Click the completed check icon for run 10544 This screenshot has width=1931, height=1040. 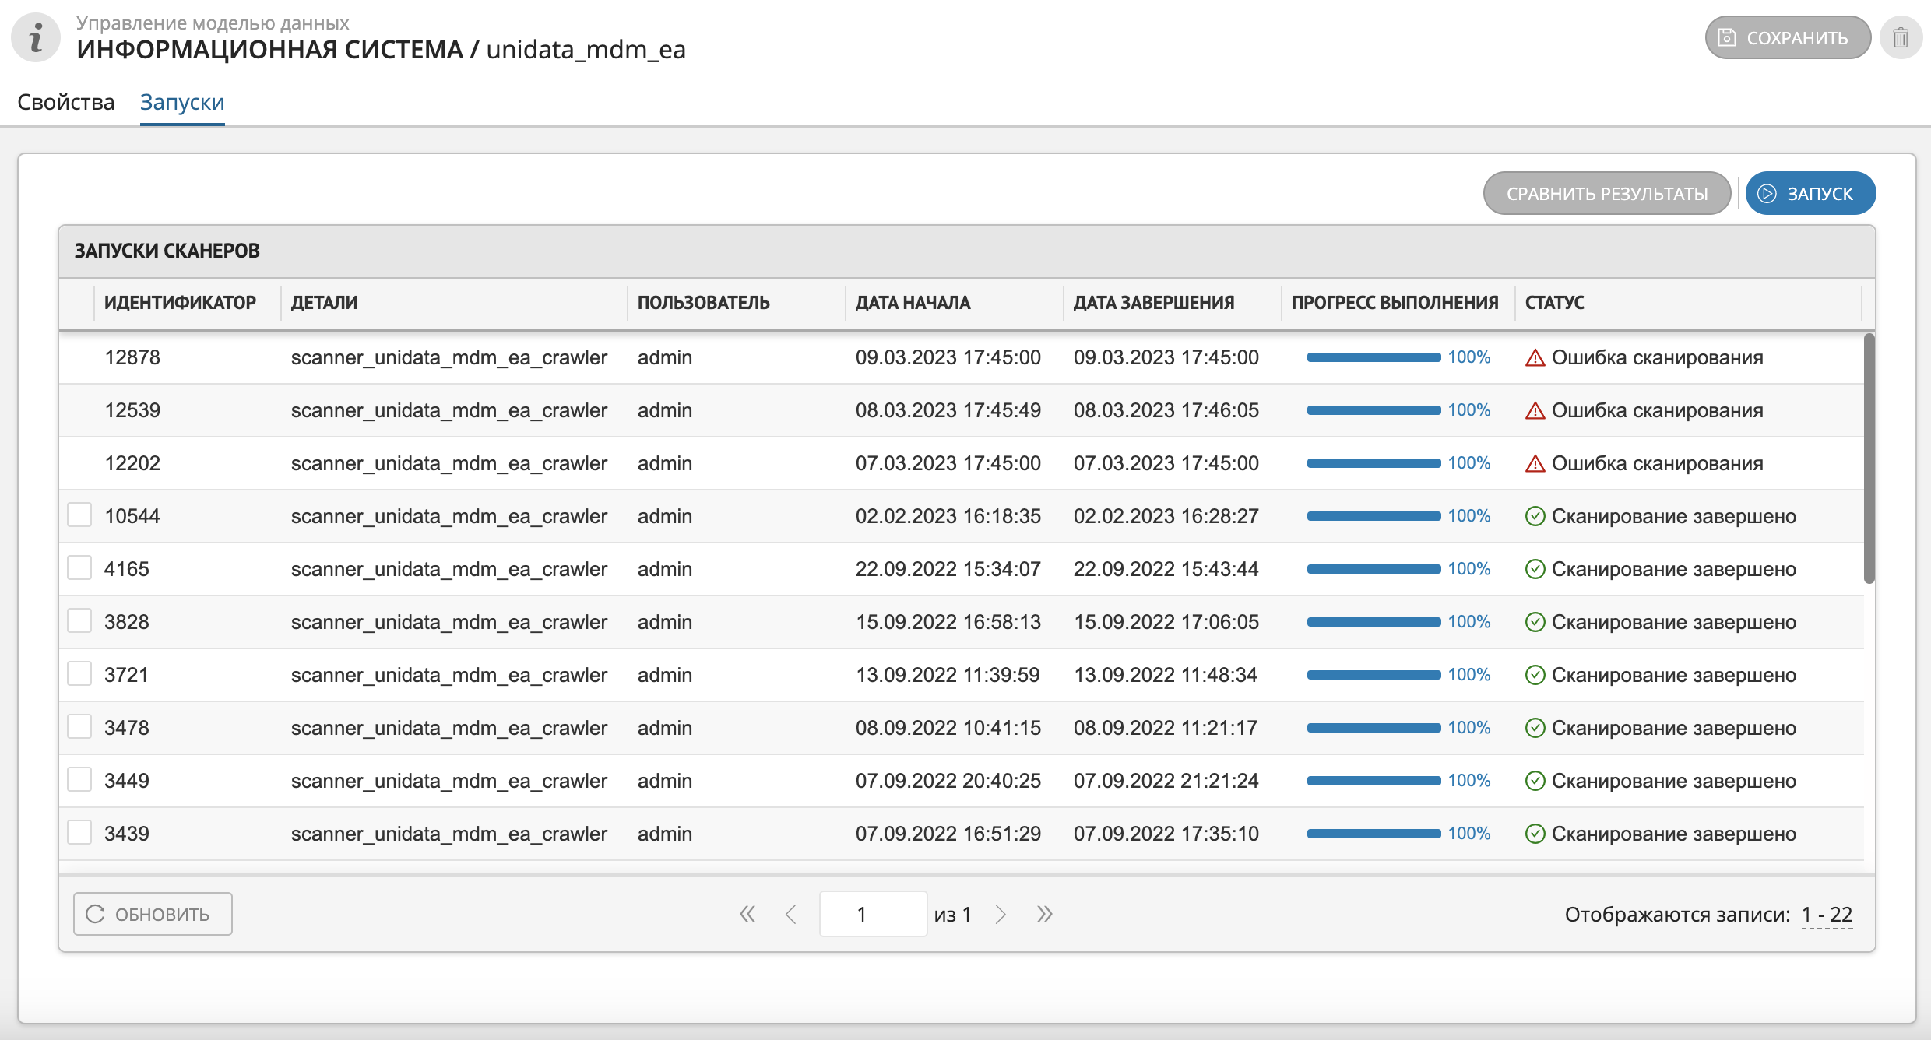coord(1535,516)
